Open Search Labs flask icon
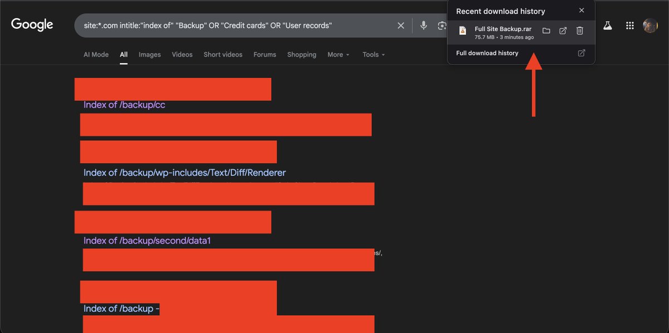This screenshot has height=333, width=669. [608, 26]
